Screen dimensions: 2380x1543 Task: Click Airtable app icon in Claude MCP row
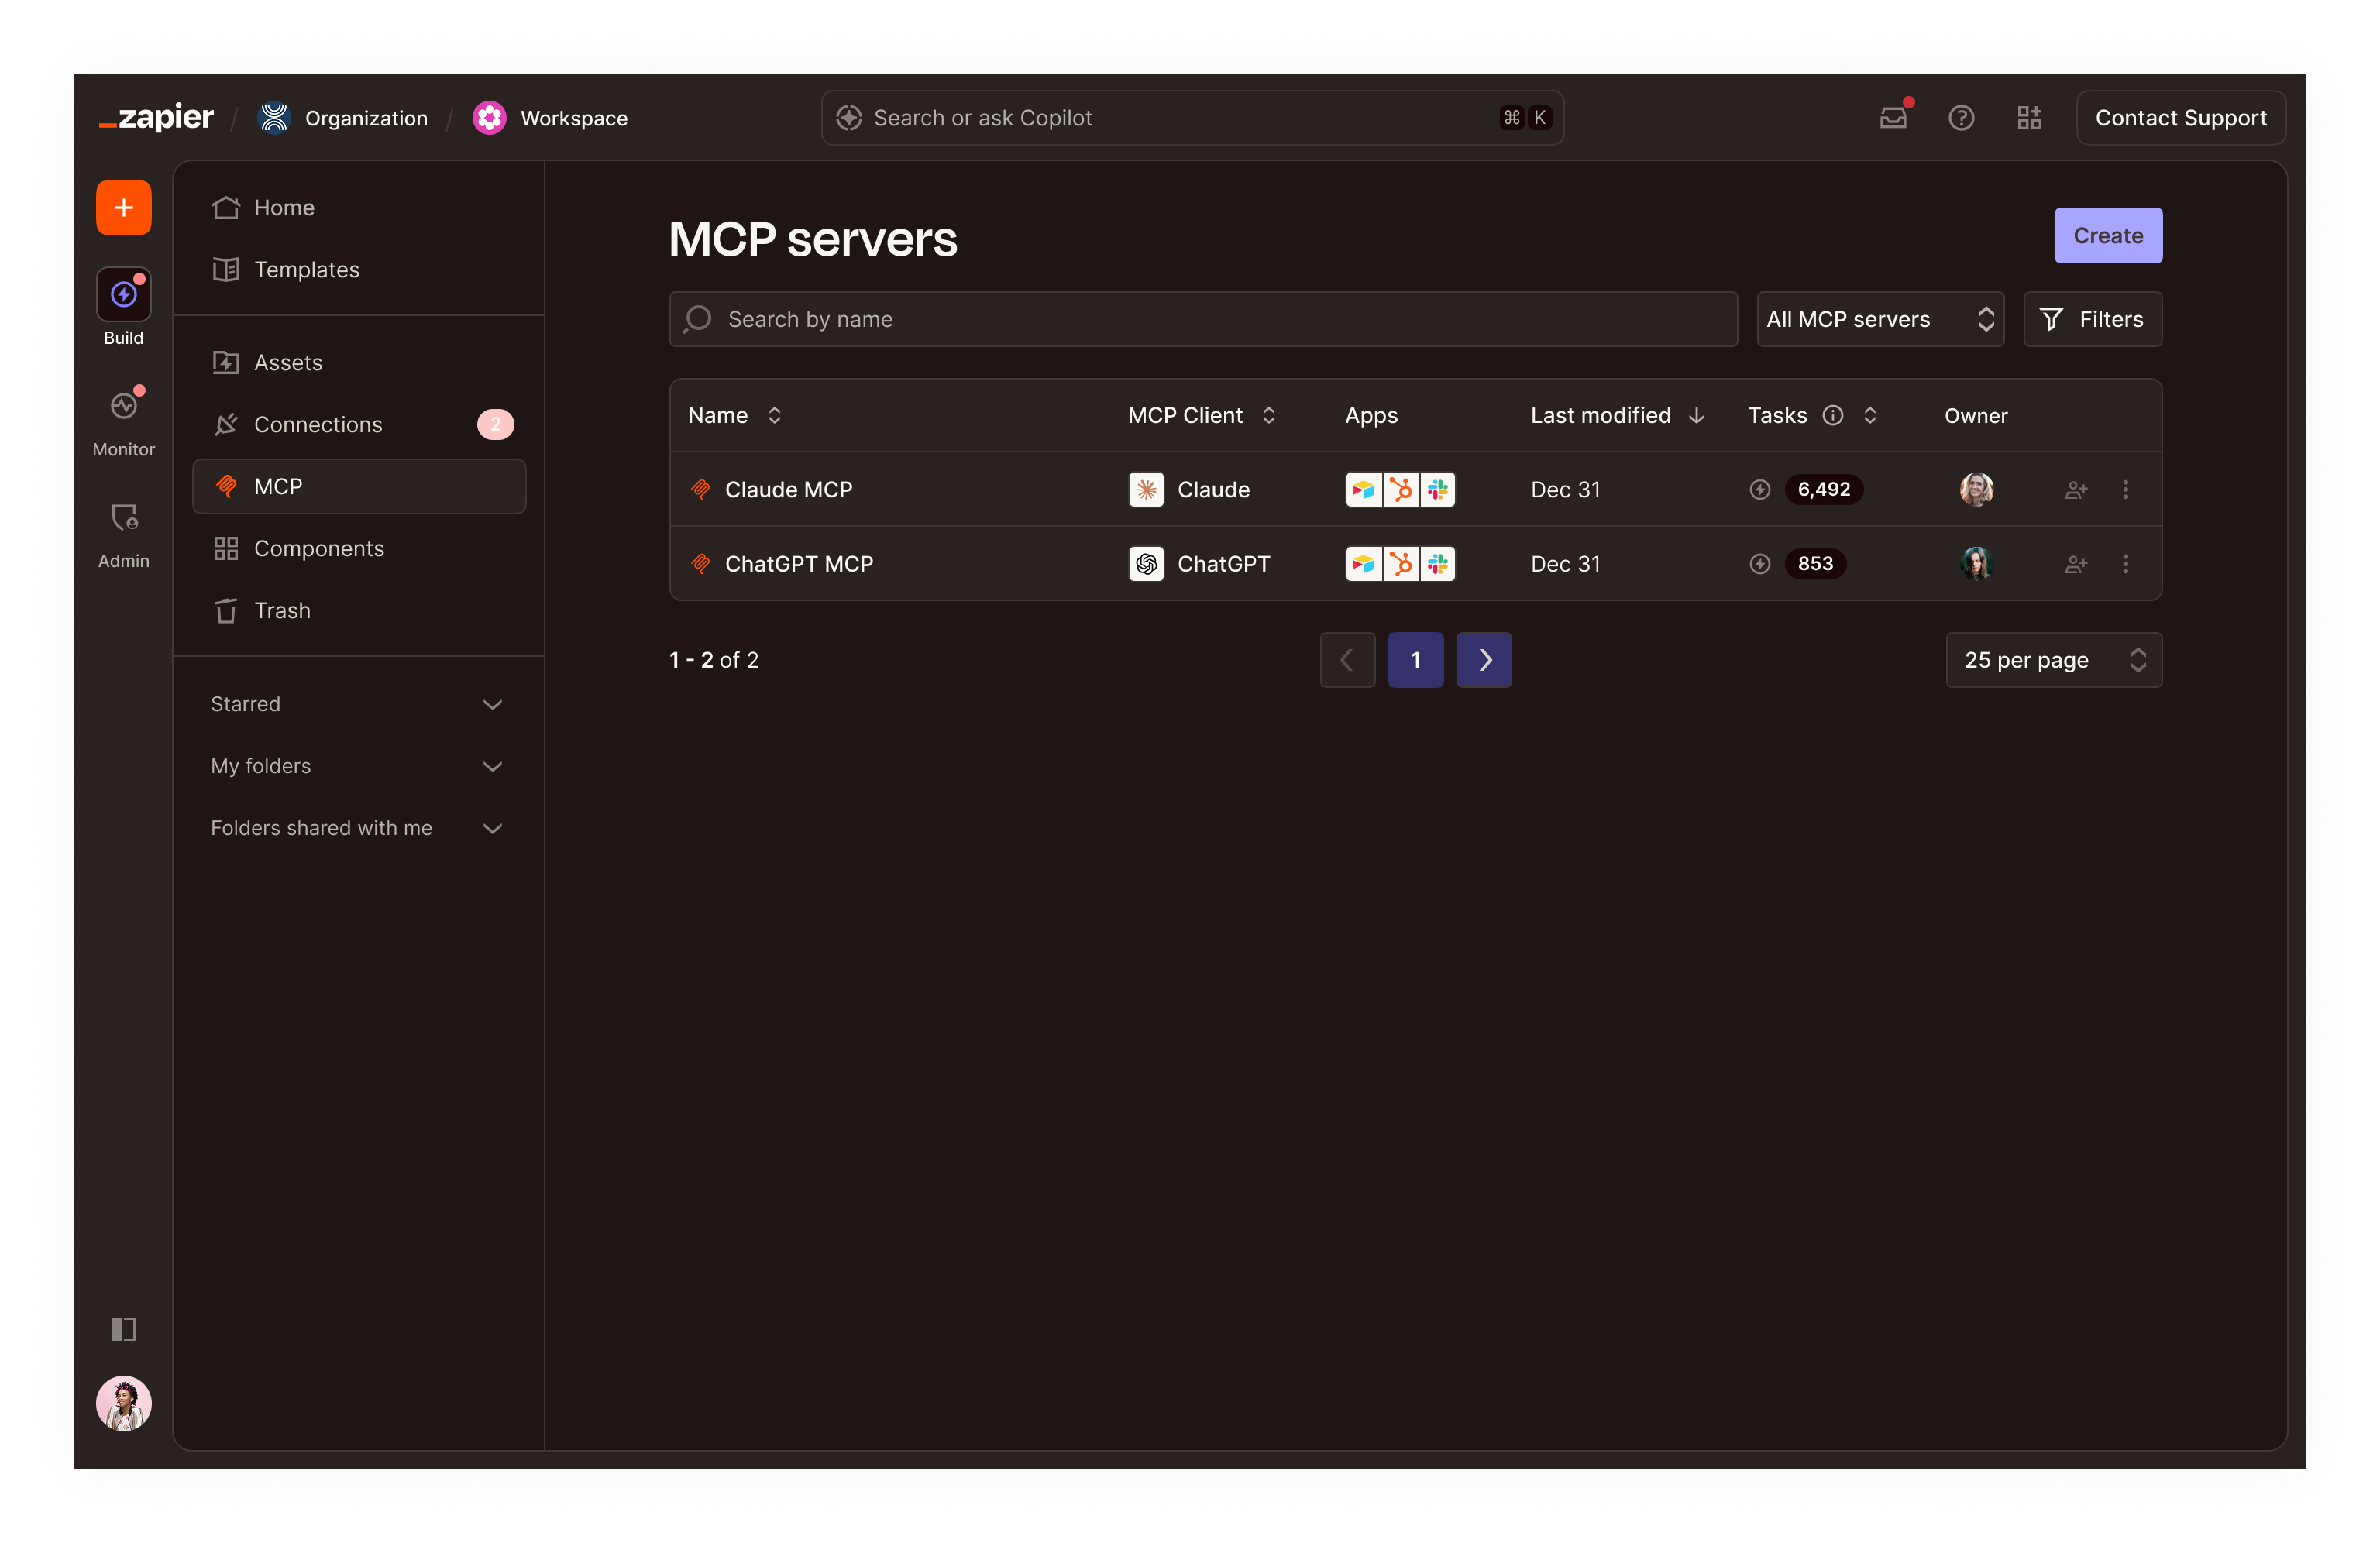1363,489
